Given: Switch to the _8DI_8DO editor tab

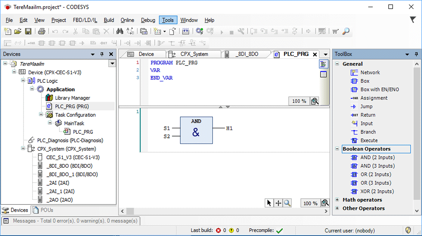Looking at the screenshot, I should (x=246, y=54).
